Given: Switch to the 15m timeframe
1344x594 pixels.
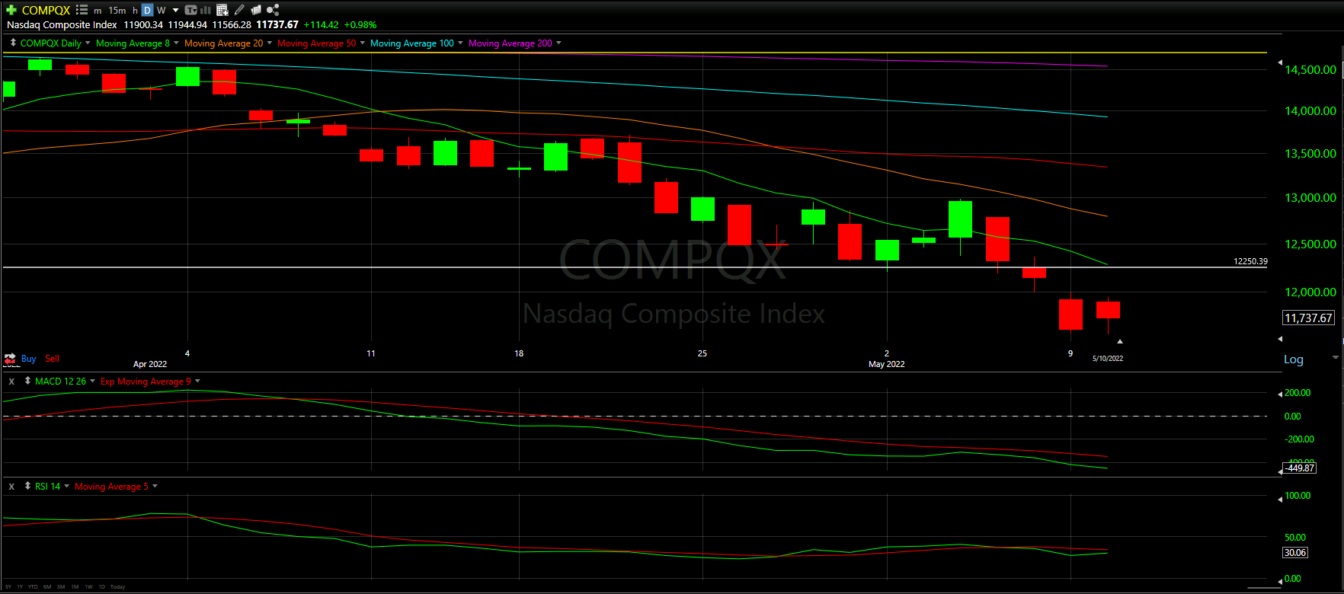Looking at the screenshot, I should click(x=117, y=11).
